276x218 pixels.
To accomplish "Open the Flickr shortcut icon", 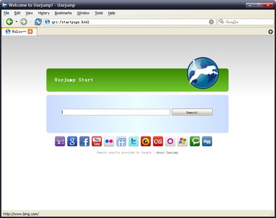I will [x=109, y=141].
